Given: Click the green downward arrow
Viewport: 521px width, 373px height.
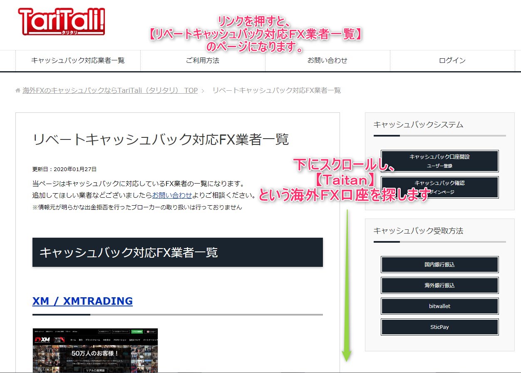Looking at the screenshot, I should tap(347, 287).
